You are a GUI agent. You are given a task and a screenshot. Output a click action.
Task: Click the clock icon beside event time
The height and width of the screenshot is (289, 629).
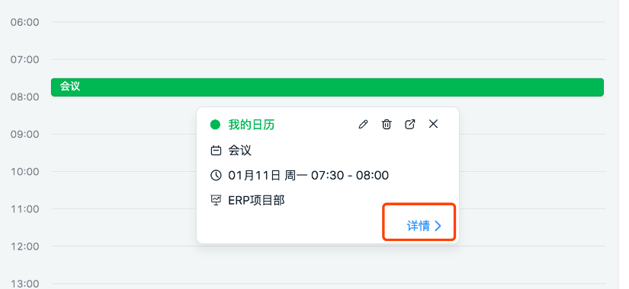(216, 176)
